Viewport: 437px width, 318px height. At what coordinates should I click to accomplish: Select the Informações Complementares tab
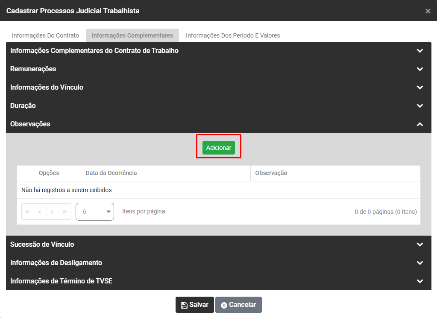pos(132,35)
